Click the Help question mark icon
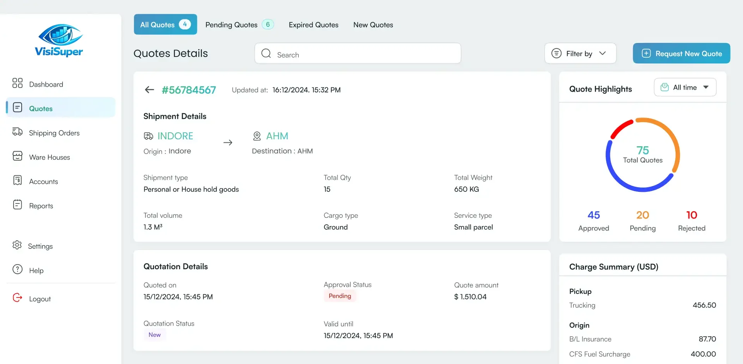This screenshot has width=743, height=364. click(x=17, y=269)
